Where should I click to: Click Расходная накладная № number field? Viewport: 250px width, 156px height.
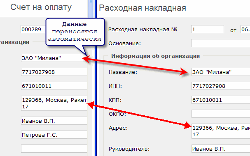pyautogui.click(x=208, y=29)
